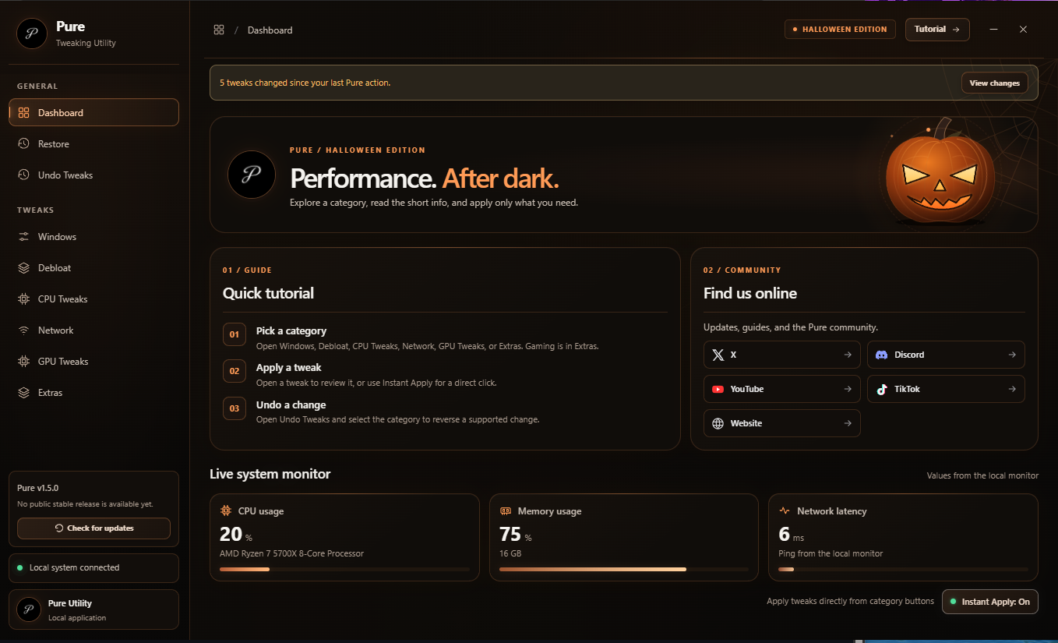1058x643 pixels.
Task: Open the X community link
Action: click(x=782, y=355)
